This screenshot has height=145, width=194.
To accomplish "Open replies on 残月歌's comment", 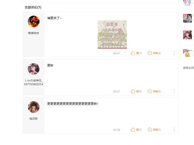I will tap(154, 130).
